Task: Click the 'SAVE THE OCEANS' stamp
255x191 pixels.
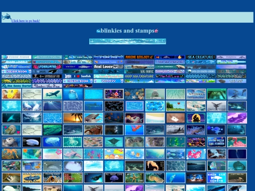Action: (217, 178)
